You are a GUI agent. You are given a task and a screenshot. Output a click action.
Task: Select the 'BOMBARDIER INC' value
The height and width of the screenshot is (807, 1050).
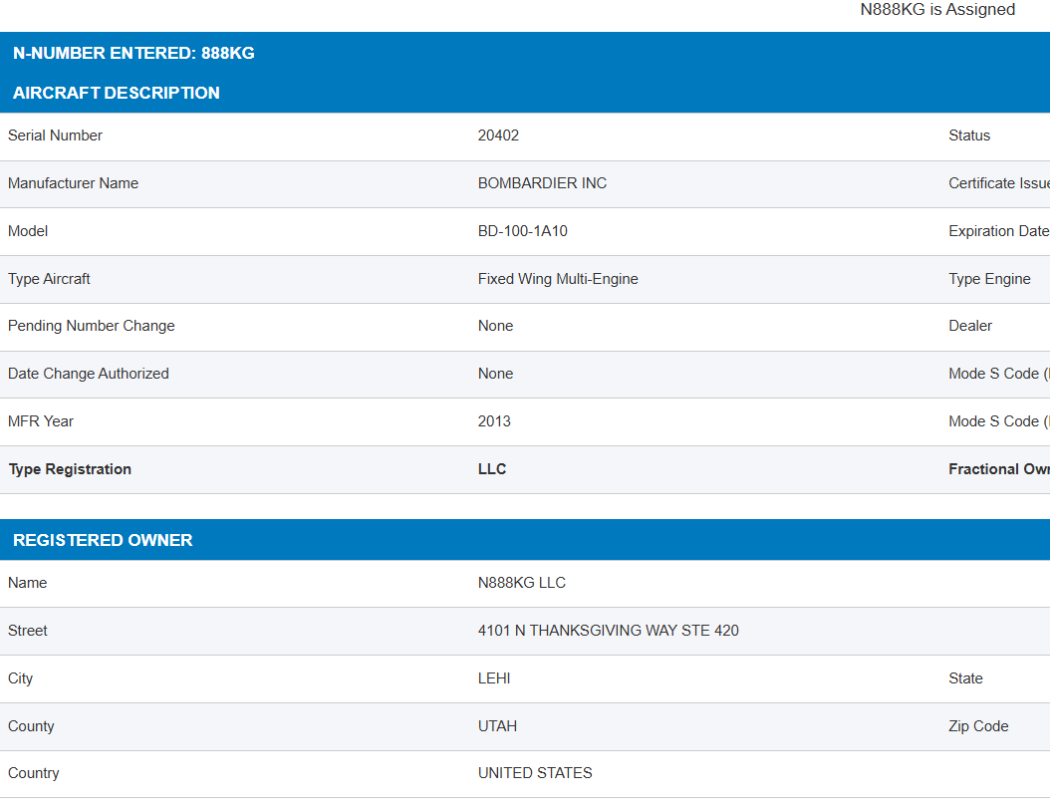point(542,183)
